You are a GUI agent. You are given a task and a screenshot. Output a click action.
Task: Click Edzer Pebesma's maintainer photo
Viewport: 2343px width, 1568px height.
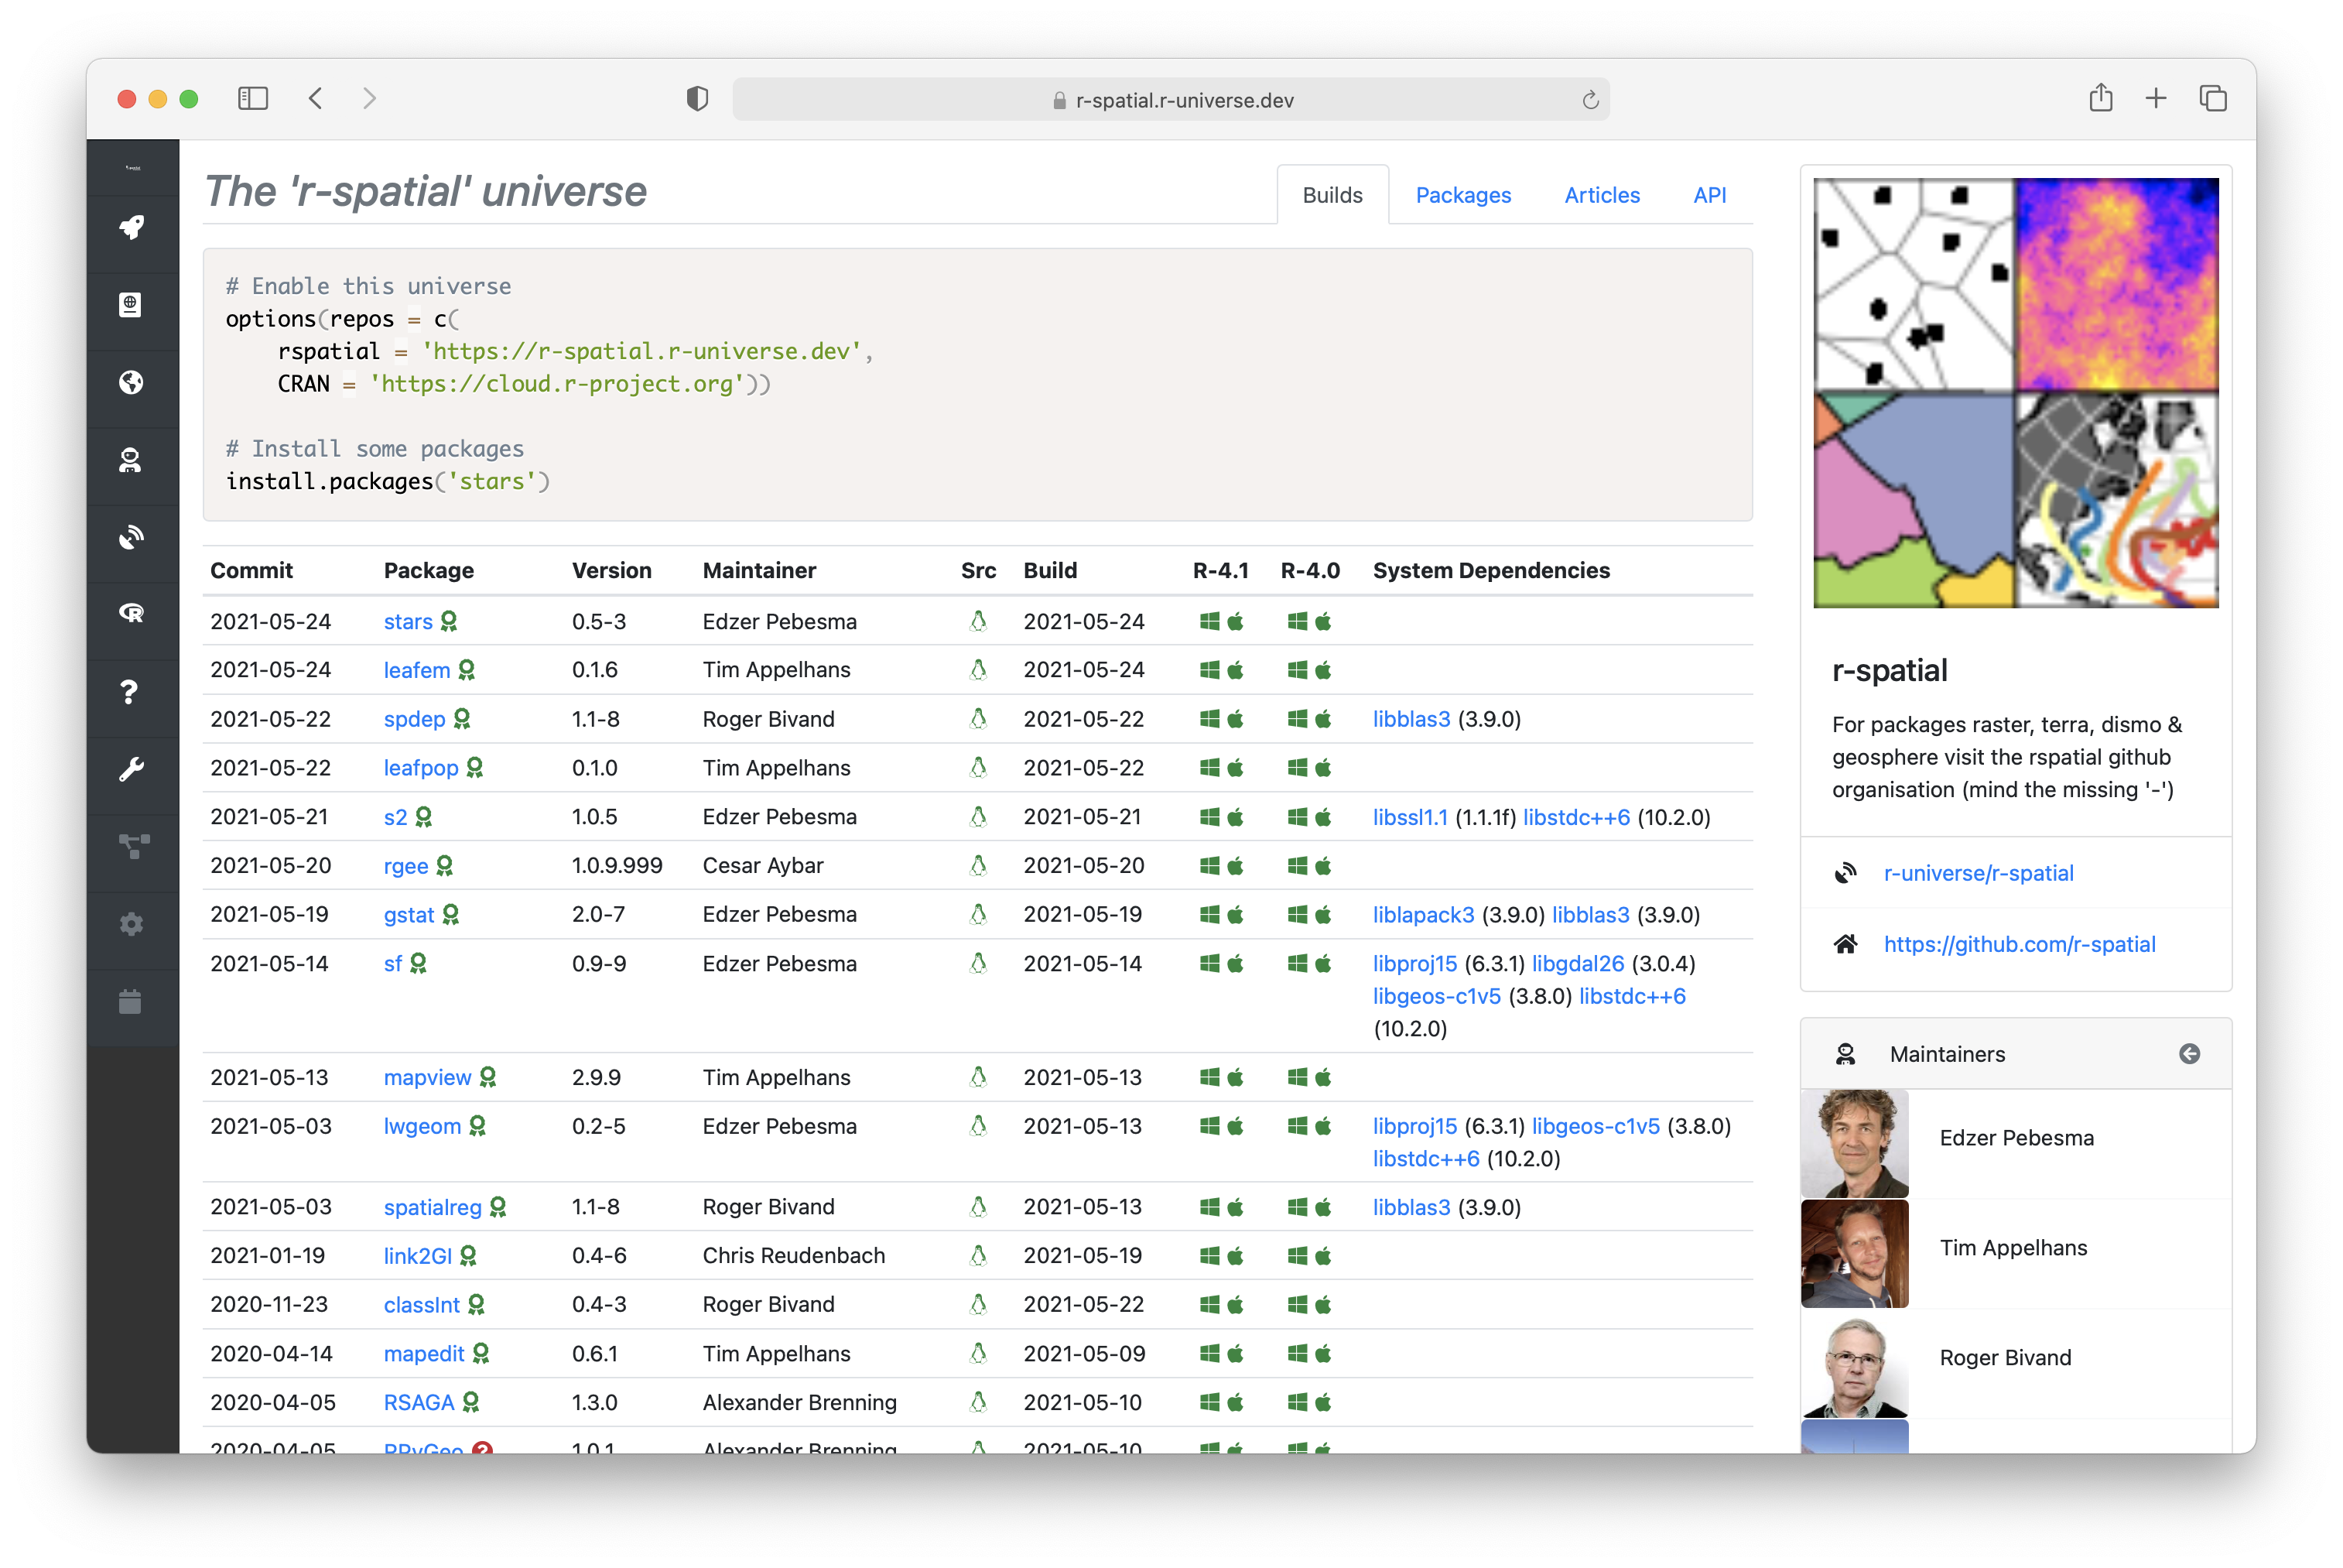click(x=1854, y=1143)
